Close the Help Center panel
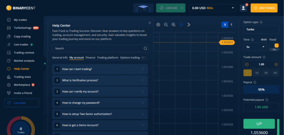284x135 pixels. (149, 23)
